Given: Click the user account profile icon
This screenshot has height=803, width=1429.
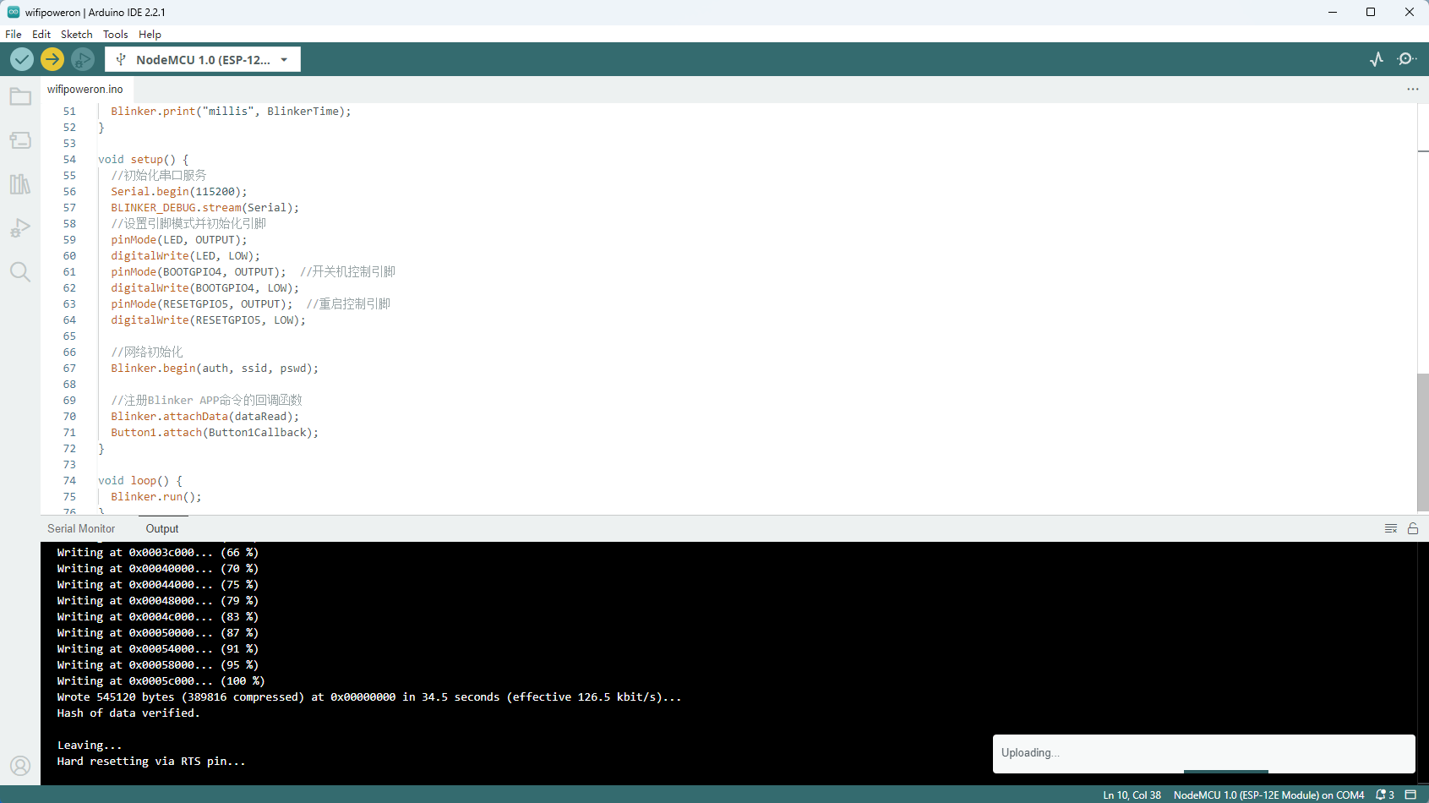Looking at the screenshot, I should click(20, 766).
